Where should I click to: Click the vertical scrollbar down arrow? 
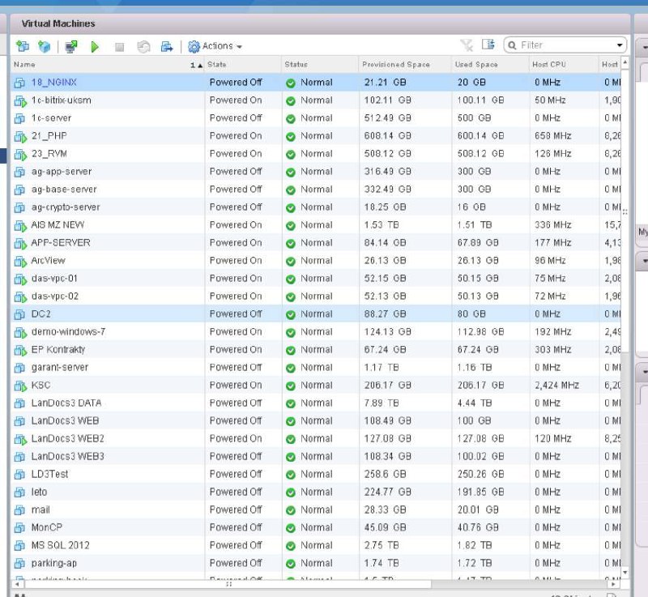625,572
